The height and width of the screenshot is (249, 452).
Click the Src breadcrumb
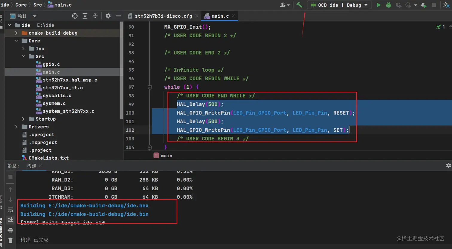tap(37, 5)
